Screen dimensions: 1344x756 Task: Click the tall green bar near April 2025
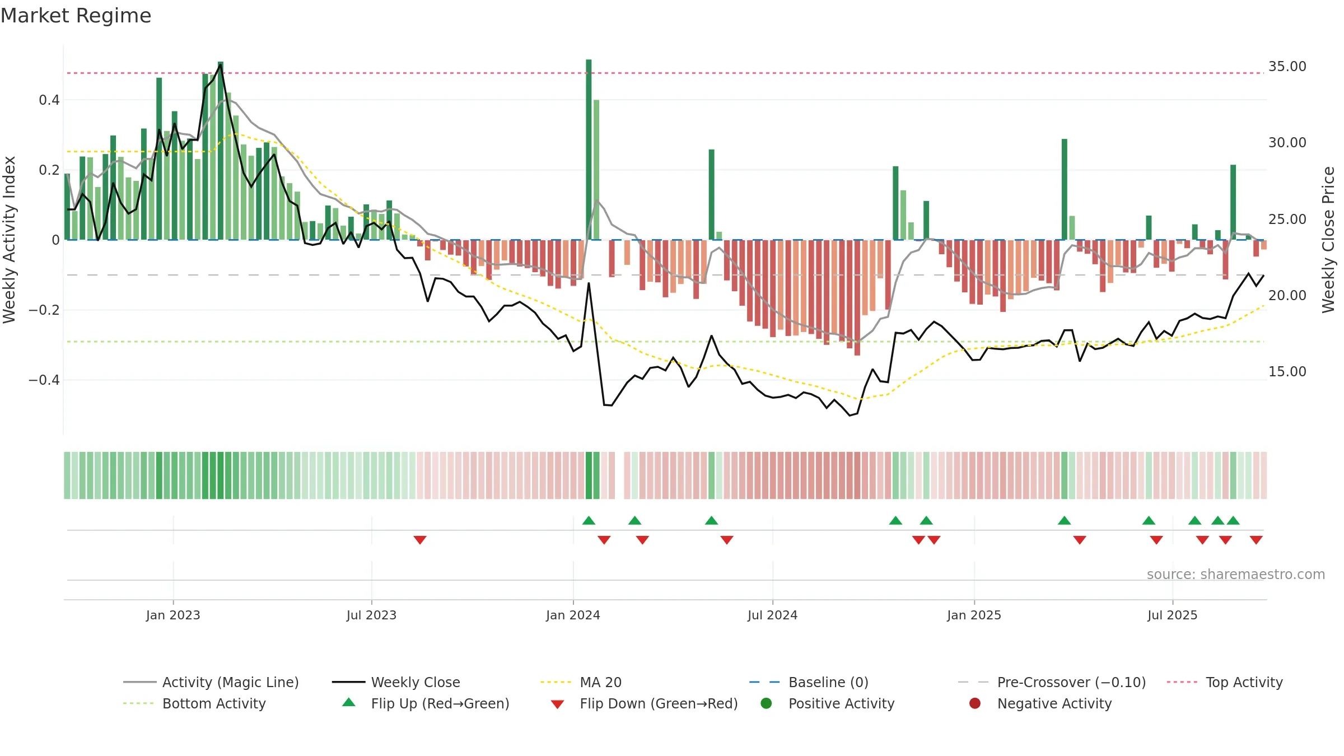[1064, 189]
